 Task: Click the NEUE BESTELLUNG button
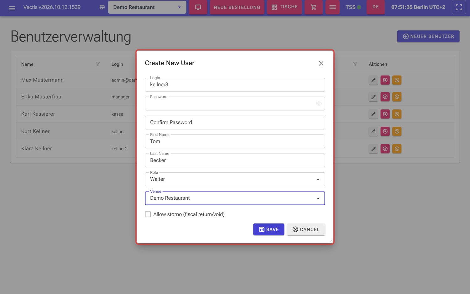click(x=237, y=7)
